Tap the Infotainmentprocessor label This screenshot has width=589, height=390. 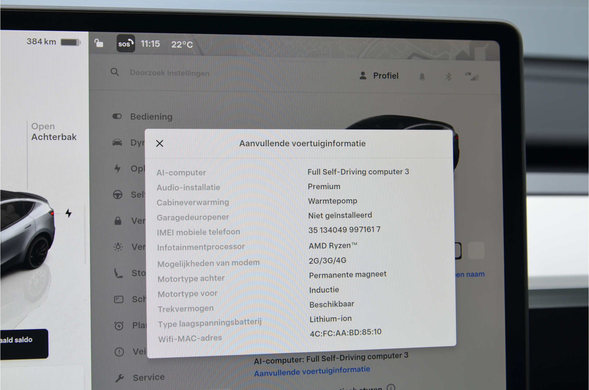pos(201,247)
